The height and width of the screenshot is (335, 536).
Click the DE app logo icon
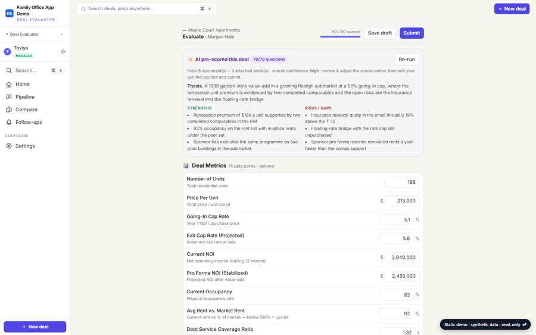[9, 13]
